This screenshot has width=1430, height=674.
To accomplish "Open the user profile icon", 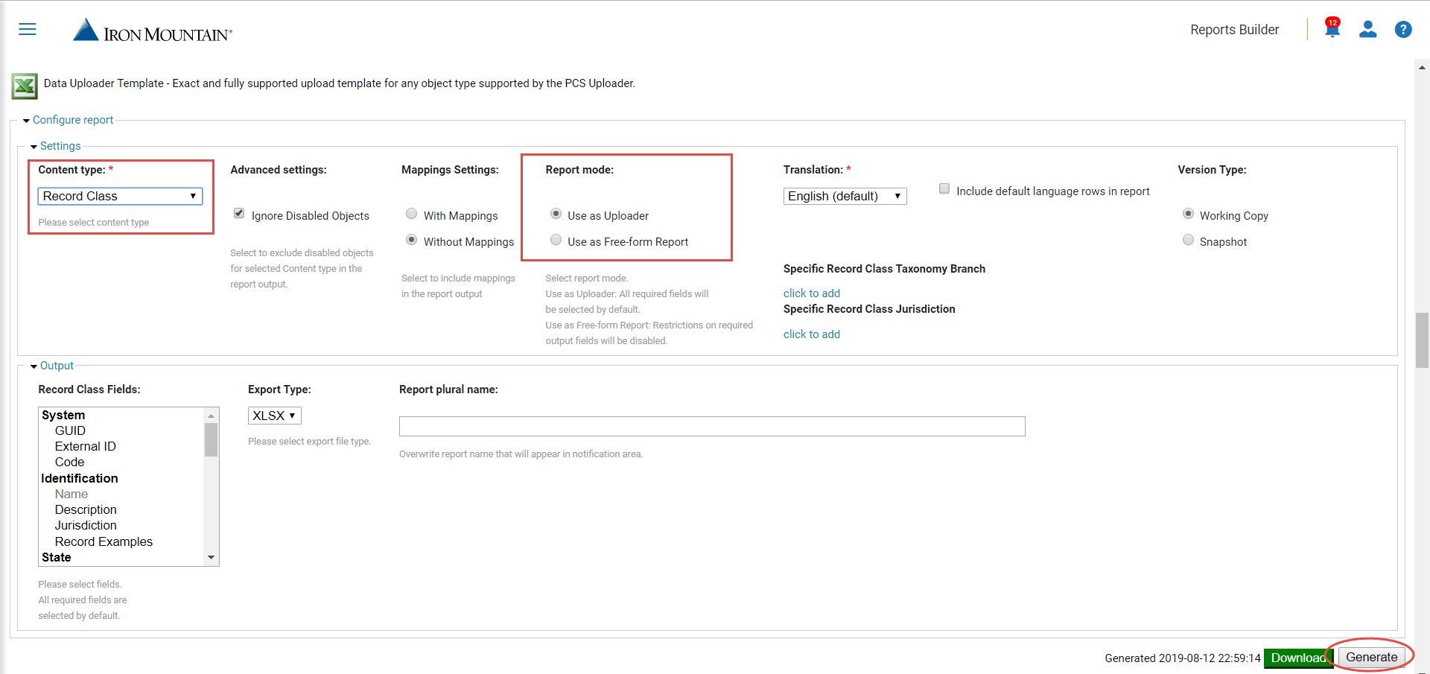I will point(1368,29).
